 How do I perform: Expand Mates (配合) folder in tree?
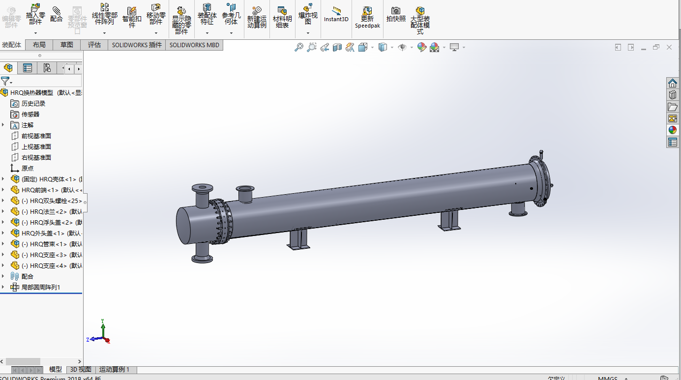pos(3,276)
